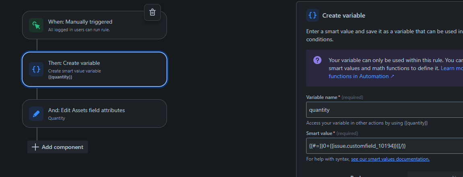Delete the component with the trash icon
The image size is (463, 177).
[x=152, y=12]
